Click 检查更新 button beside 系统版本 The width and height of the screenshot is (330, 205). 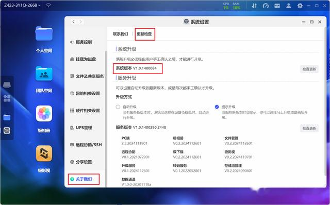coord(309,69)
